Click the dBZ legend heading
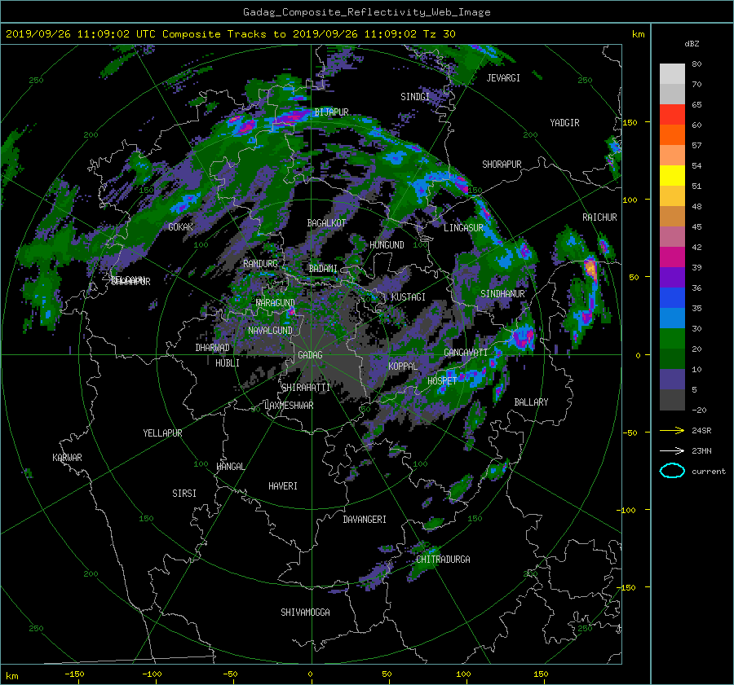The image size is (734, 685). click(x=692, y=44)
